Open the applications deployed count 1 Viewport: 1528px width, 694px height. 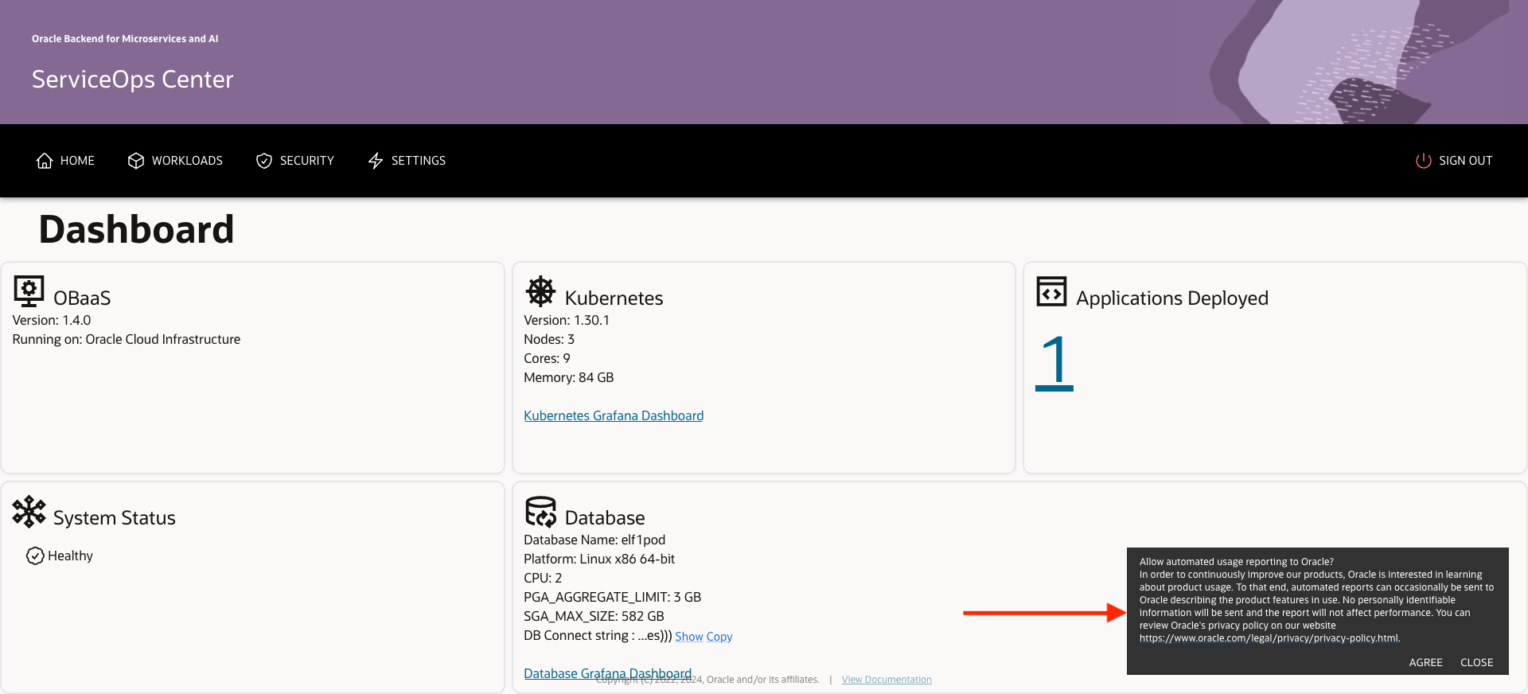1054,362
